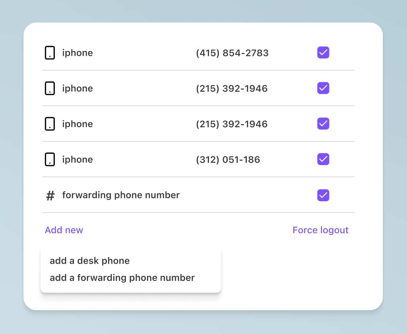Click the "forwarding phone number" row label
Screen dimensions: 407x334
[x=121, y=195]
